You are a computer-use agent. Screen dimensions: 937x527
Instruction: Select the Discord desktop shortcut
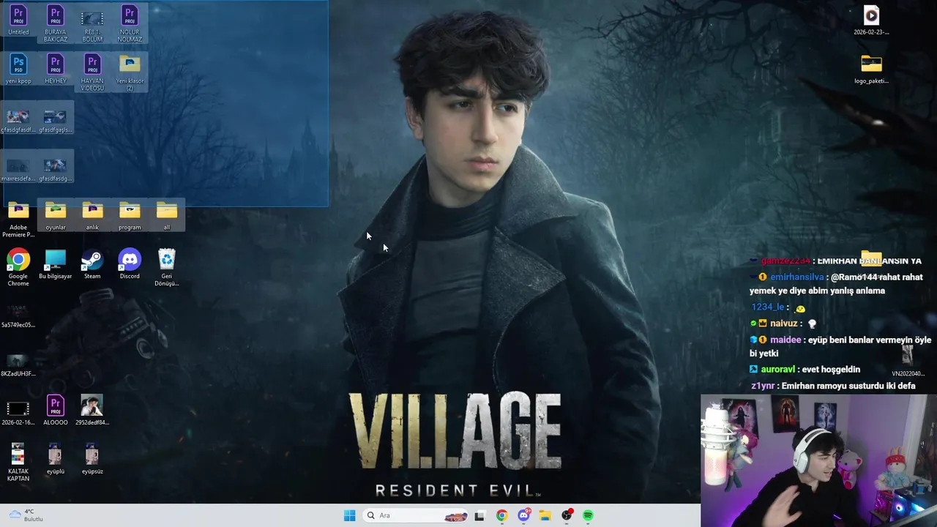click(x=130, y=265)
